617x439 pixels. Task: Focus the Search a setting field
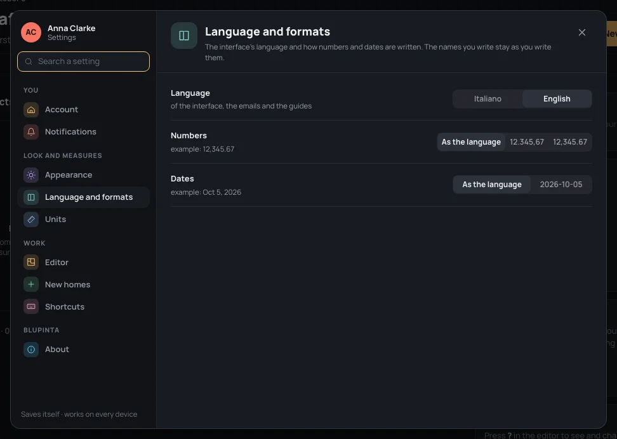83,62
